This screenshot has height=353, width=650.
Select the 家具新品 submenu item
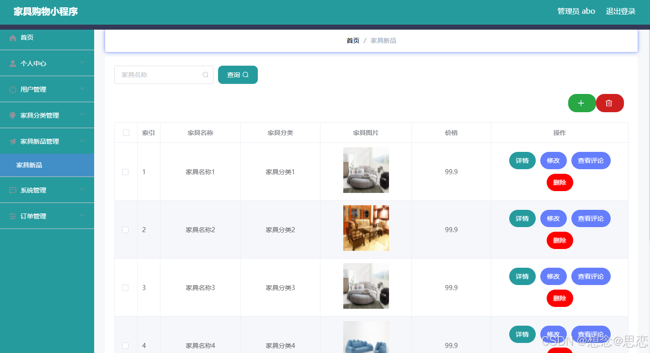(47, 165)
